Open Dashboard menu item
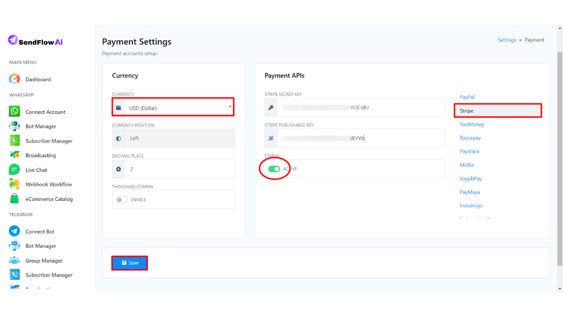The image size is (563, 317). 38,79
